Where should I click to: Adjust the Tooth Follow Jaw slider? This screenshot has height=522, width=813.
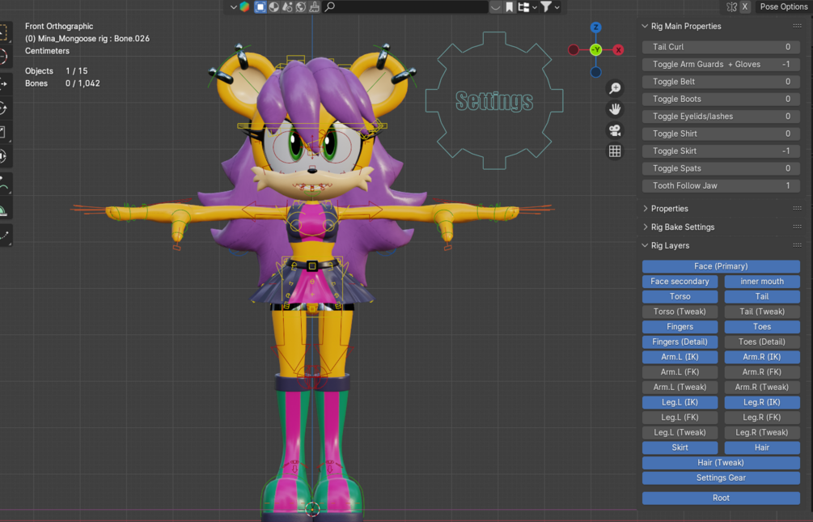pos(721,186)
